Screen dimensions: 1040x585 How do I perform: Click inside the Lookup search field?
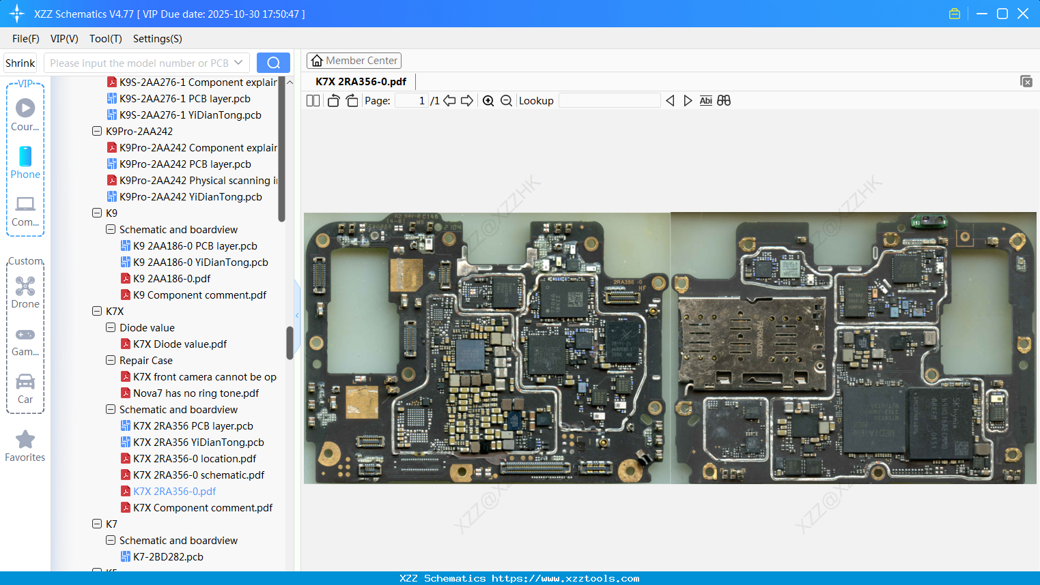(x=610, y=100)
